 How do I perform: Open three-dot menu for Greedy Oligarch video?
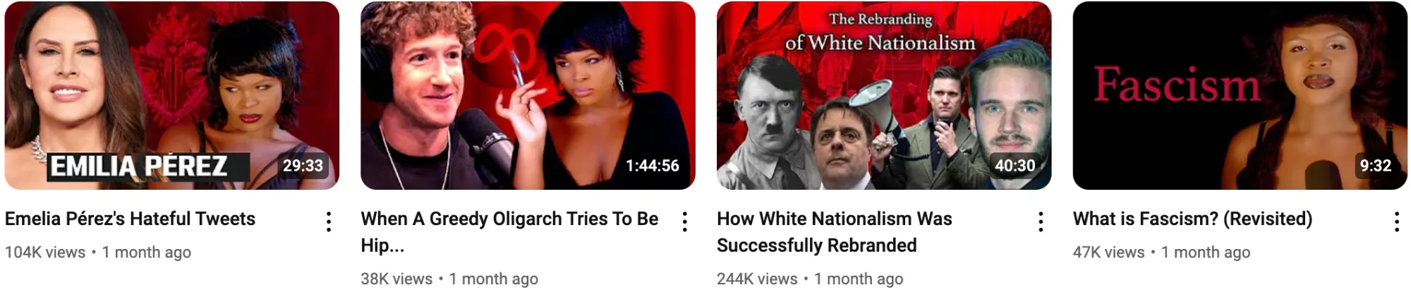[x=684, y=222]
